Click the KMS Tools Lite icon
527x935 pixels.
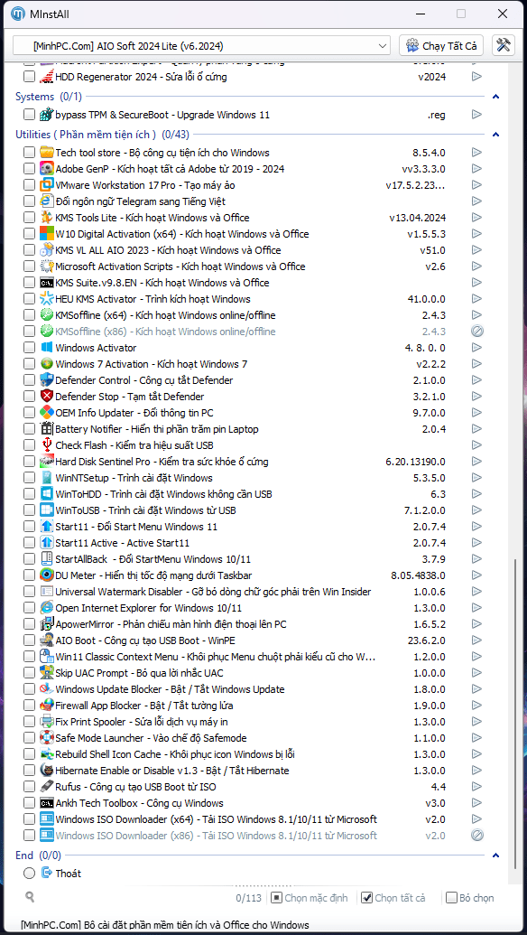46,218
